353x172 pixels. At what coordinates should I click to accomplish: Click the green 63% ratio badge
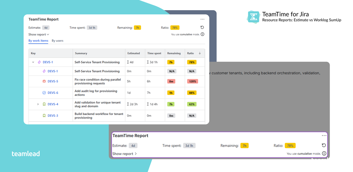tap(192, 104)
